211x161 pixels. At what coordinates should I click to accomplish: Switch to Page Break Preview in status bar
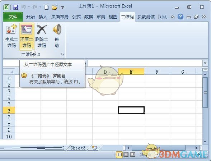[133, 155]
